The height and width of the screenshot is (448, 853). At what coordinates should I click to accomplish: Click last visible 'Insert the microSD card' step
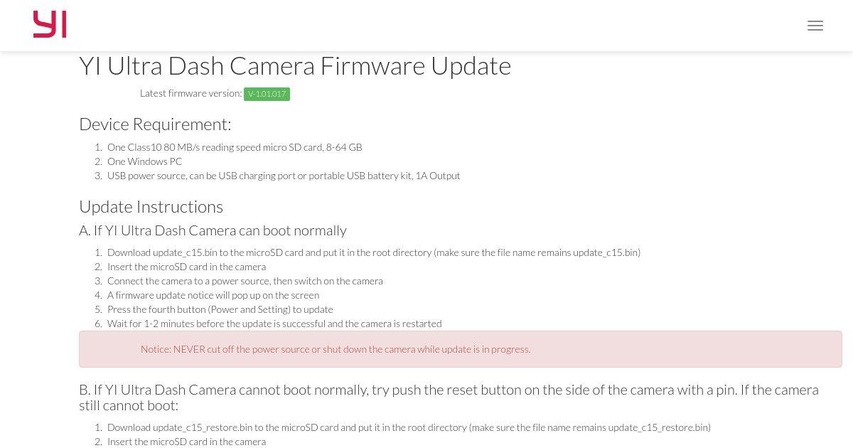point(186,442)
